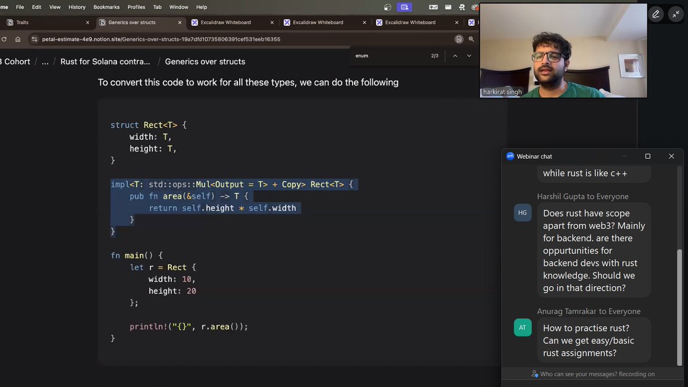Click the battery status icon in the menu bar
The image size is (688, 387).
(387, 7)
